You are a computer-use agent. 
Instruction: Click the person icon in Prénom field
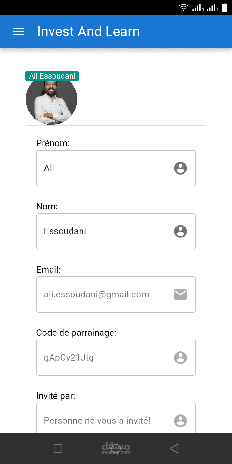[180, 168]
